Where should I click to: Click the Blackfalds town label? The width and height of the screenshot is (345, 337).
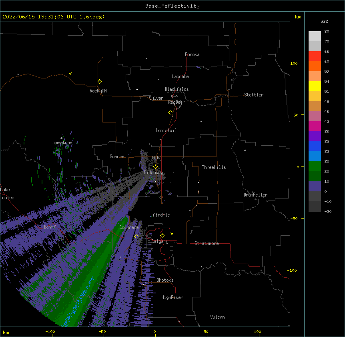[177, 89]
